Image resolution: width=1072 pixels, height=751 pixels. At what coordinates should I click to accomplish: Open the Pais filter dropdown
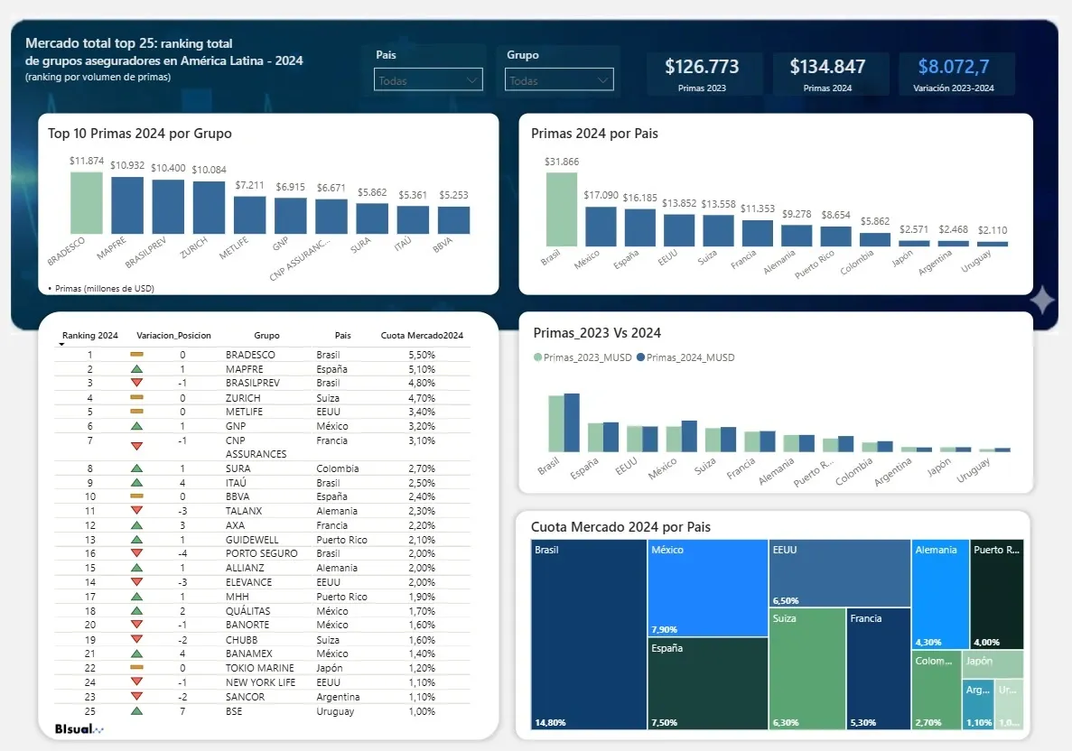click(x=430, y=80)
